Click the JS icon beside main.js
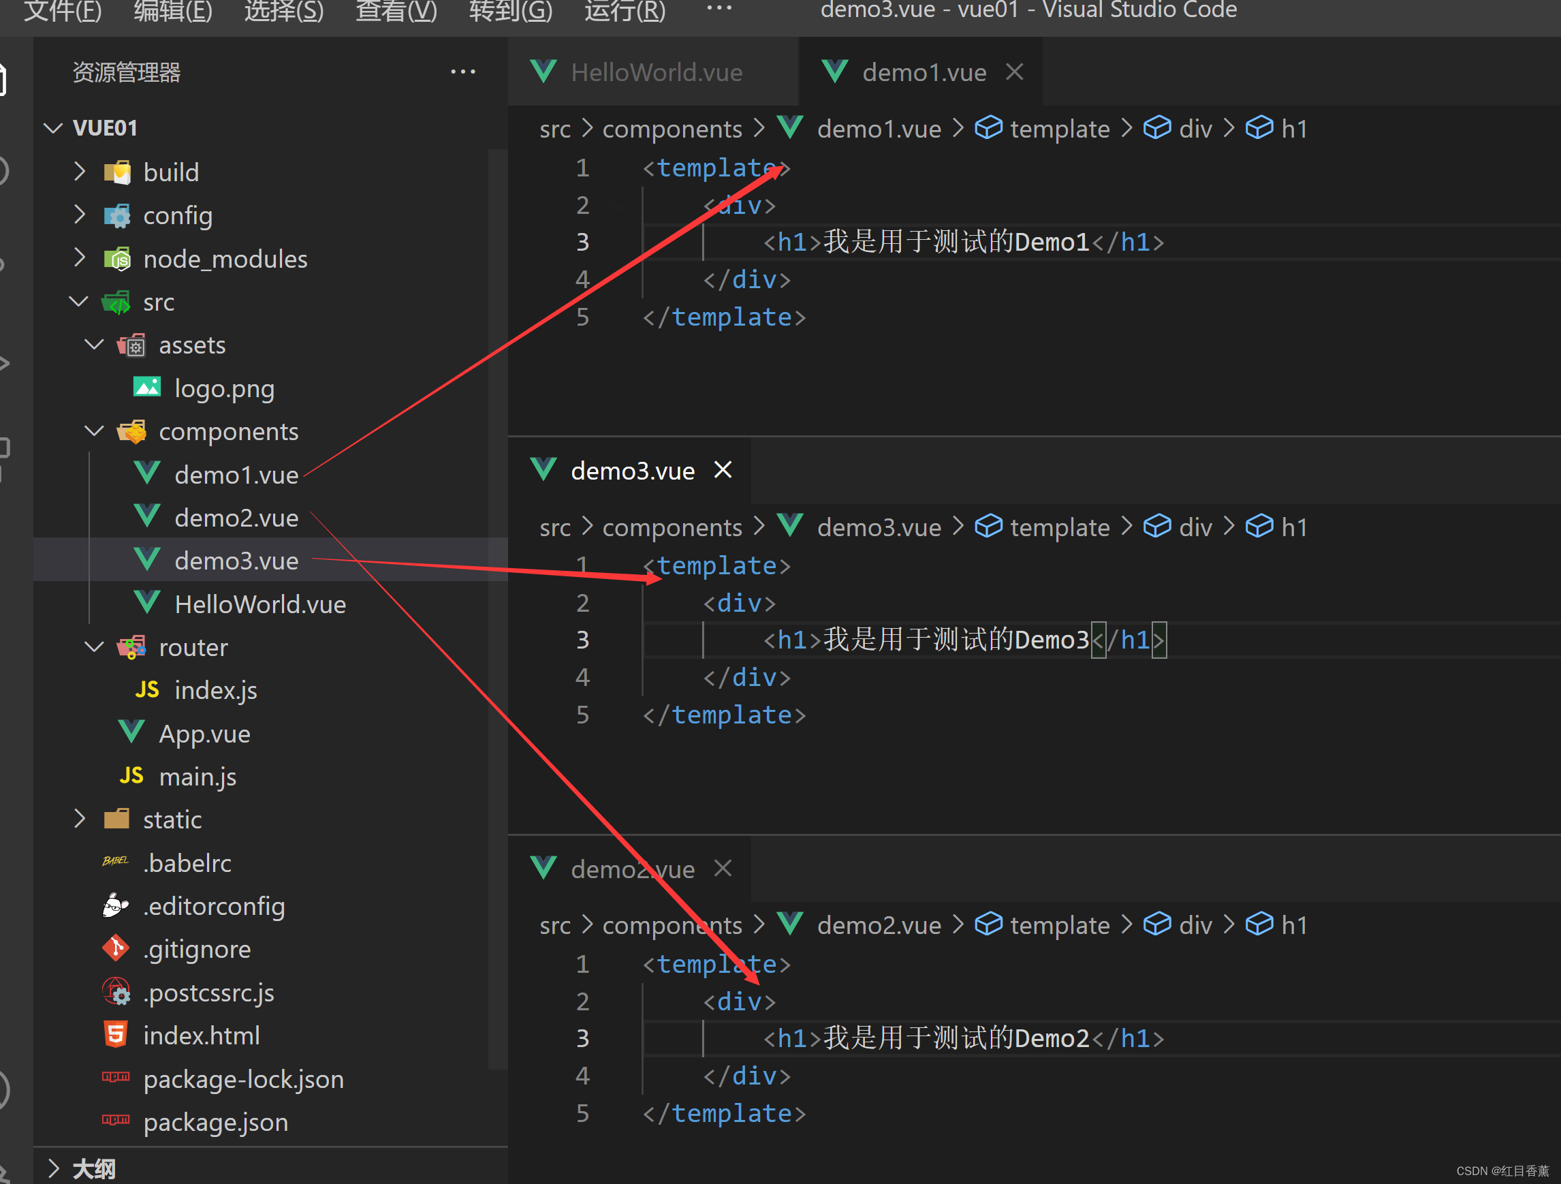 131,777
